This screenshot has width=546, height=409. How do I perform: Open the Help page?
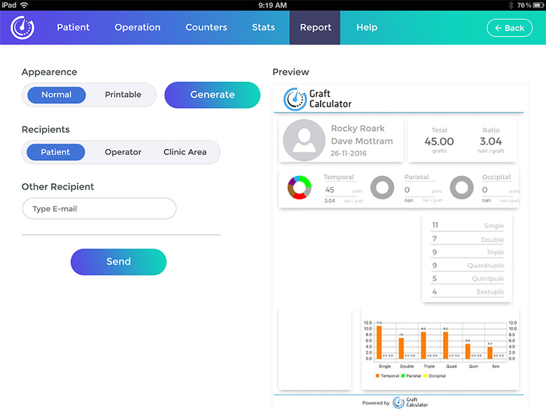pyautogui.click(x=366, y=27)
